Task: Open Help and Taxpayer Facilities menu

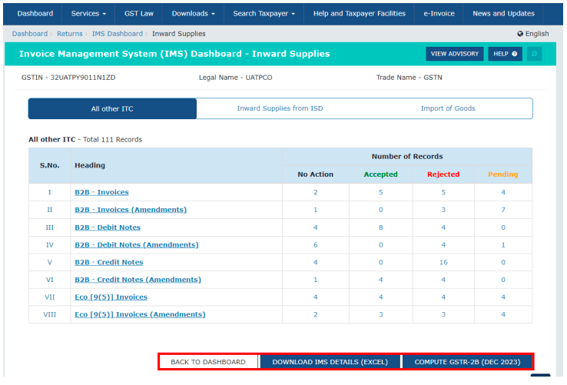Action: coord(359,13)
